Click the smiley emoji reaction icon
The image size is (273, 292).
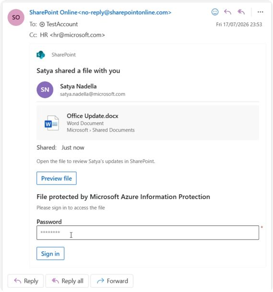pos(215,12)
